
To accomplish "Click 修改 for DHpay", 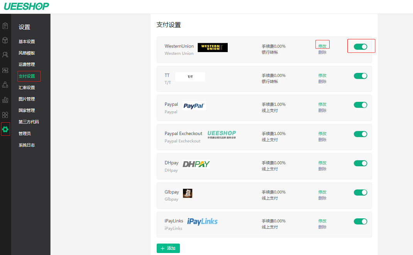I will [322, 163].
